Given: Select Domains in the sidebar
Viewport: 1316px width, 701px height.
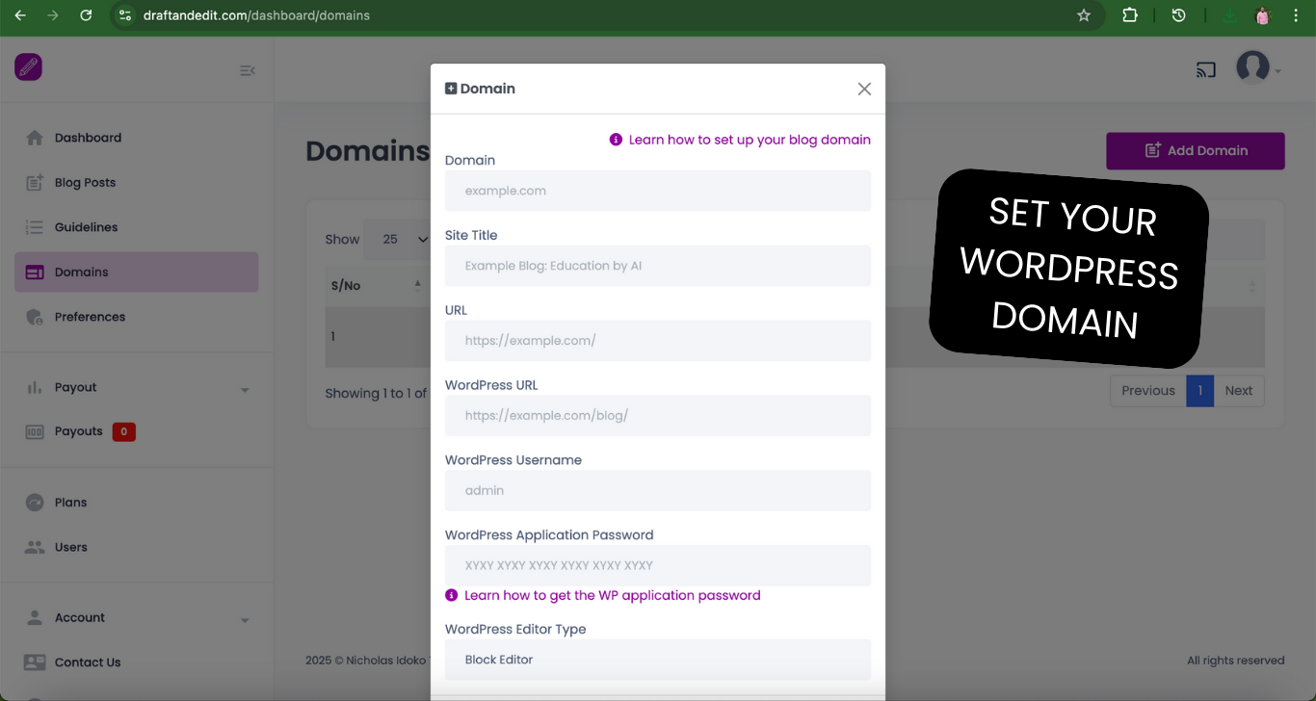Looking at the screenshot, I should click(137, 272).
